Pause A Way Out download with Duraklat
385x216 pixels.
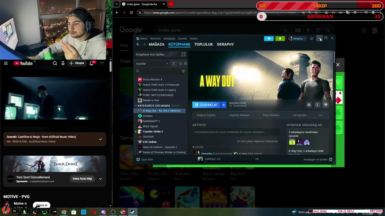pyautogui.click(x=206, y=105)
